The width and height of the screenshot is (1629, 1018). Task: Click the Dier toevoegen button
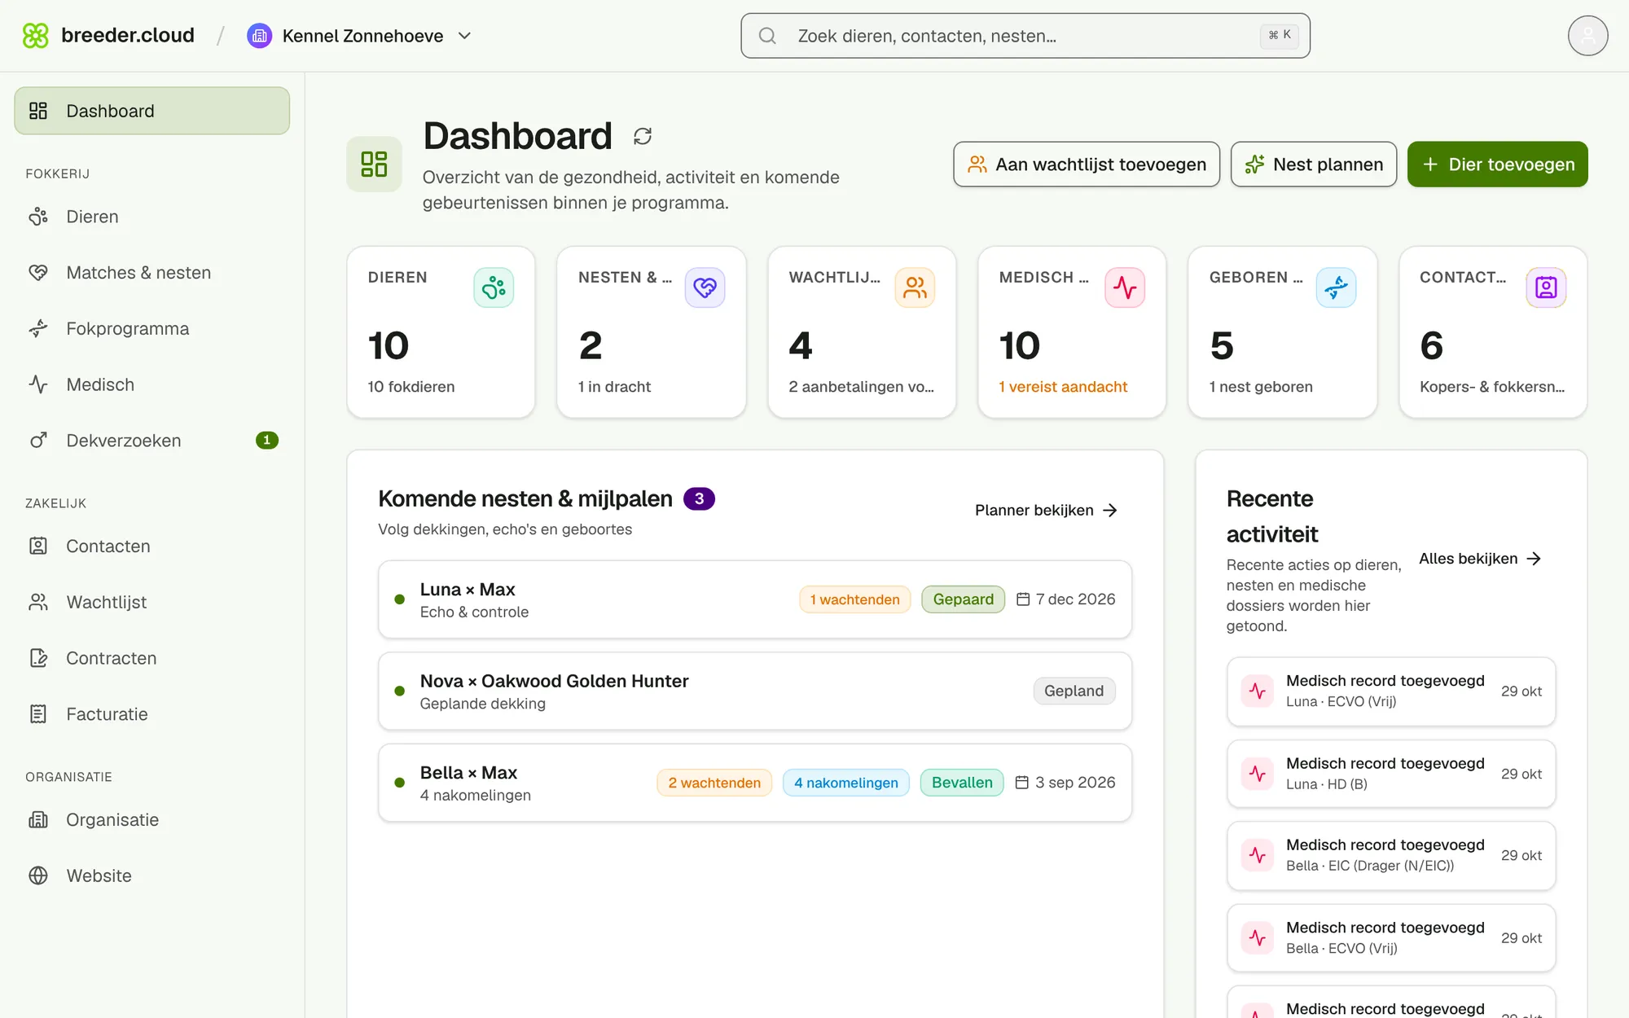click(1497, 165)
